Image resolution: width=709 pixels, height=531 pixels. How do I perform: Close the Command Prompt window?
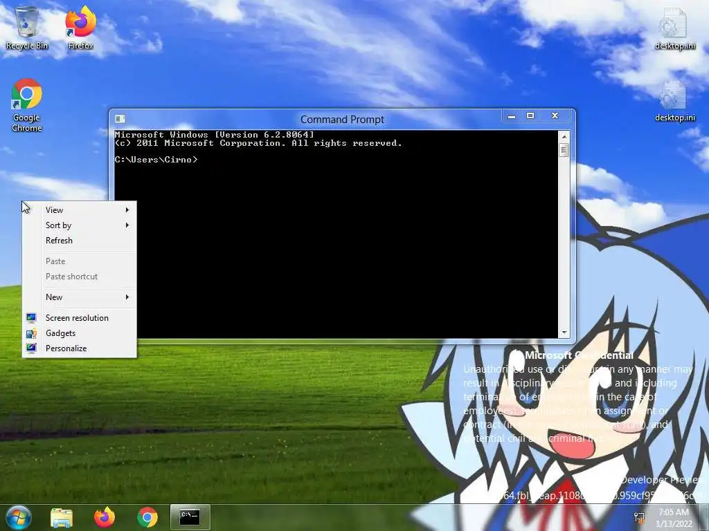tap(555, 116)
